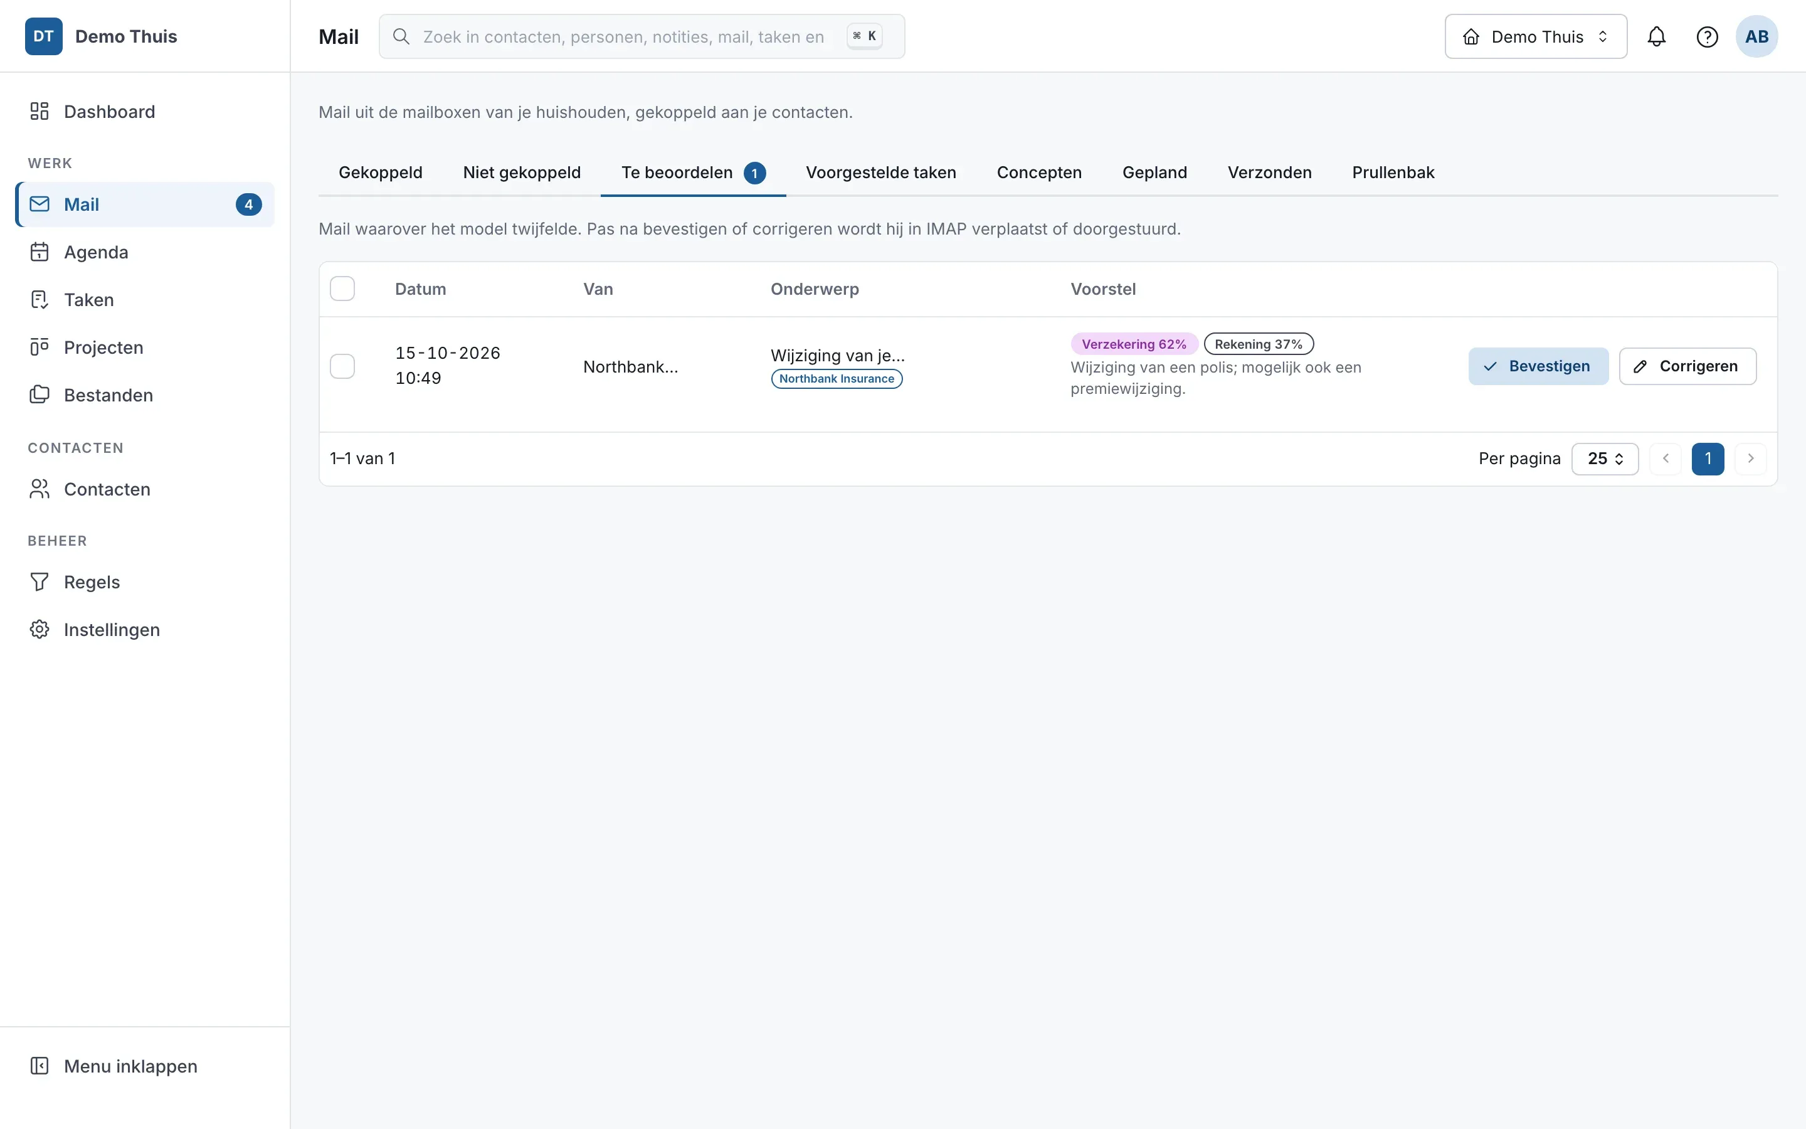This screenshot has width=1806, height=1129.
Task: Click the Menu inklappen panel icon
Action: 40,1066
